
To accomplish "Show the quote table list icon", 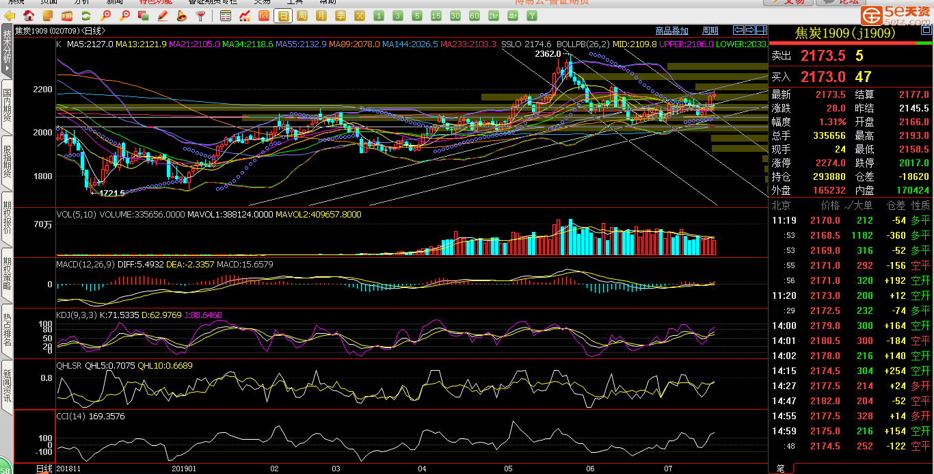I will pyautogui.click(x=226, y=16).
